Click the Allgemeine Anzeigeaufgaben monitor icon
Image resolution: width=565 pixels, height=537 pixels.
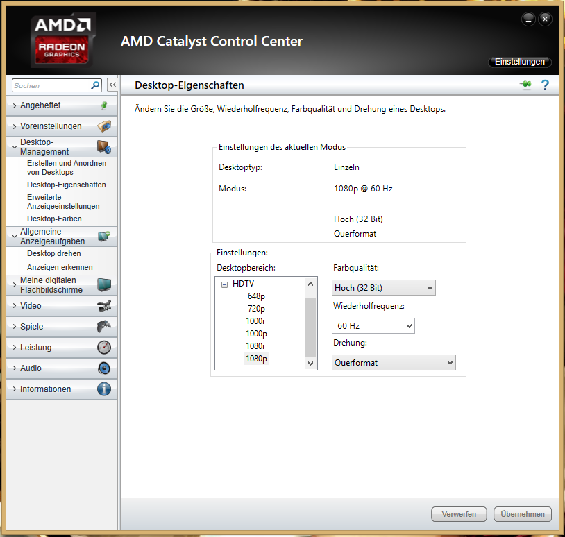tap(104, 237)
